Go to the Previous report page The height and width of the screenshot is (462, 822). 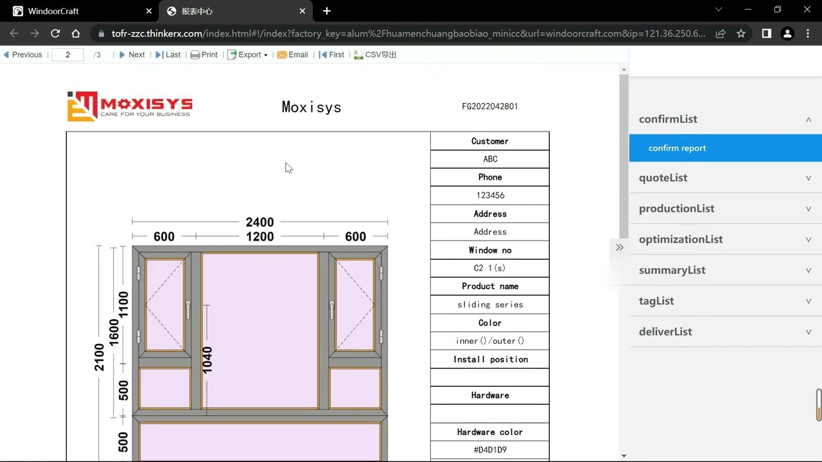[22, 55]
